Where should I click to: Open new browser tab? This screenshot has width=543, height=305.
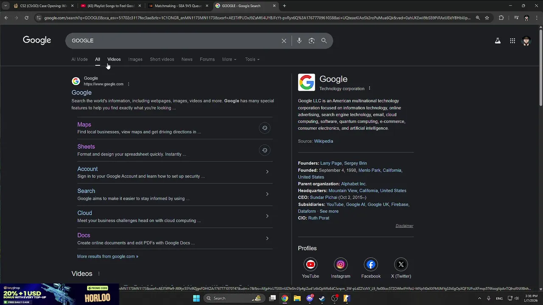click(284, 6)
